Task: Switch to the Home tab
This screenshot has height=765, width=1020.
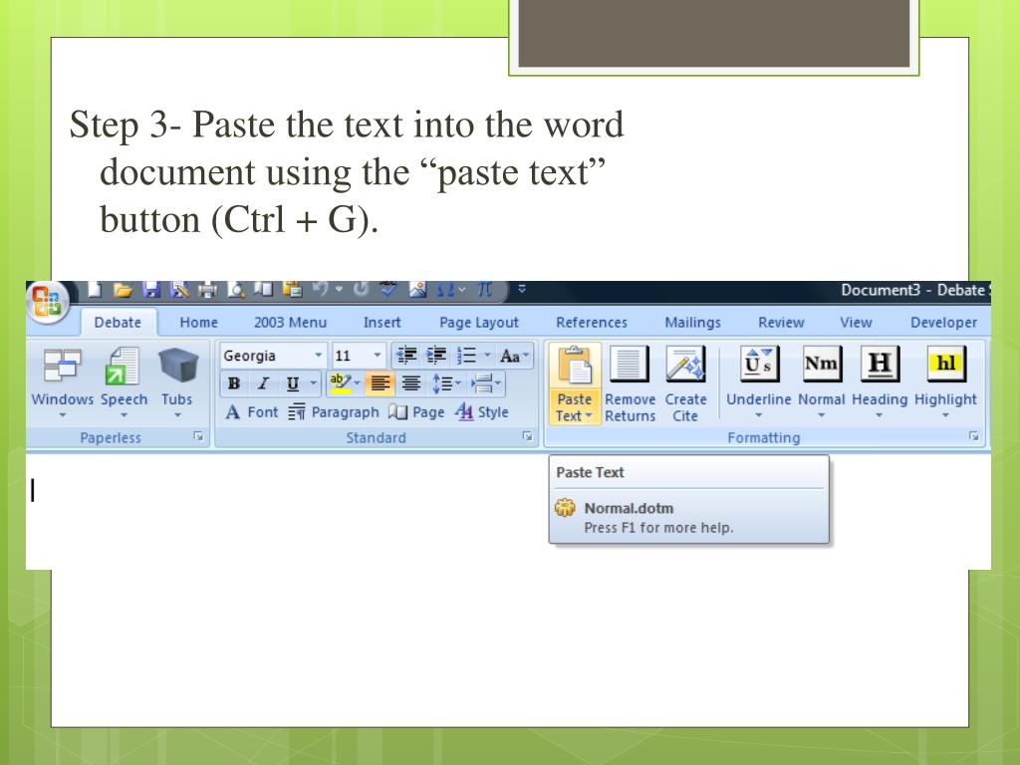Action: [199, 322]
